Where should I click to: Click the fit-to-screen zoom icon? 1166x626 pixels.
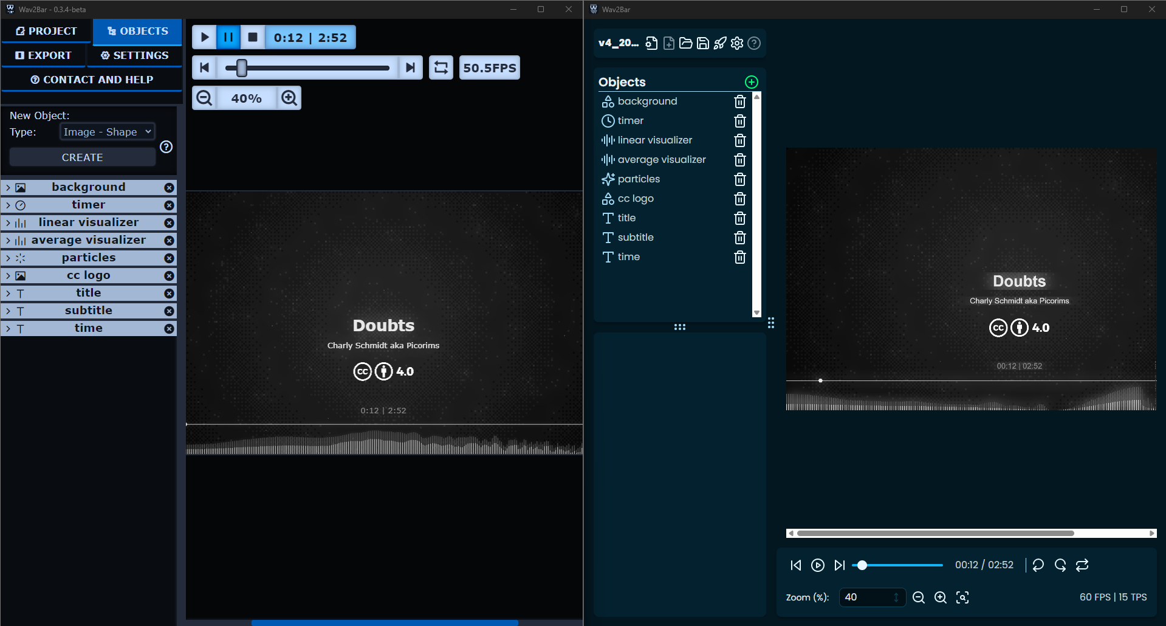click(962, 597)
